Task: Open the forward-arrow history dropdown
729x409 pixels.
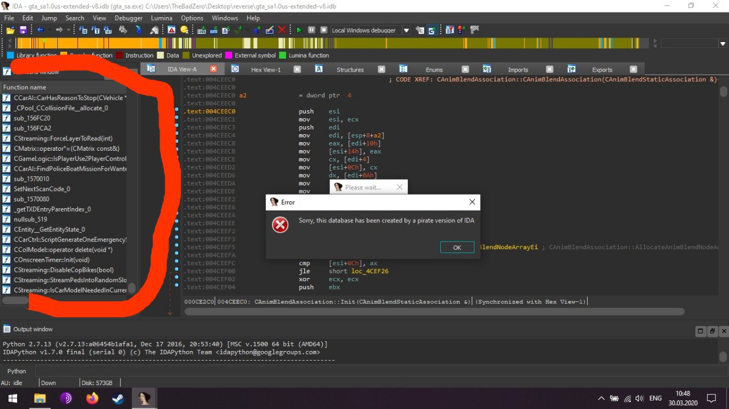Action: (68, 30)
